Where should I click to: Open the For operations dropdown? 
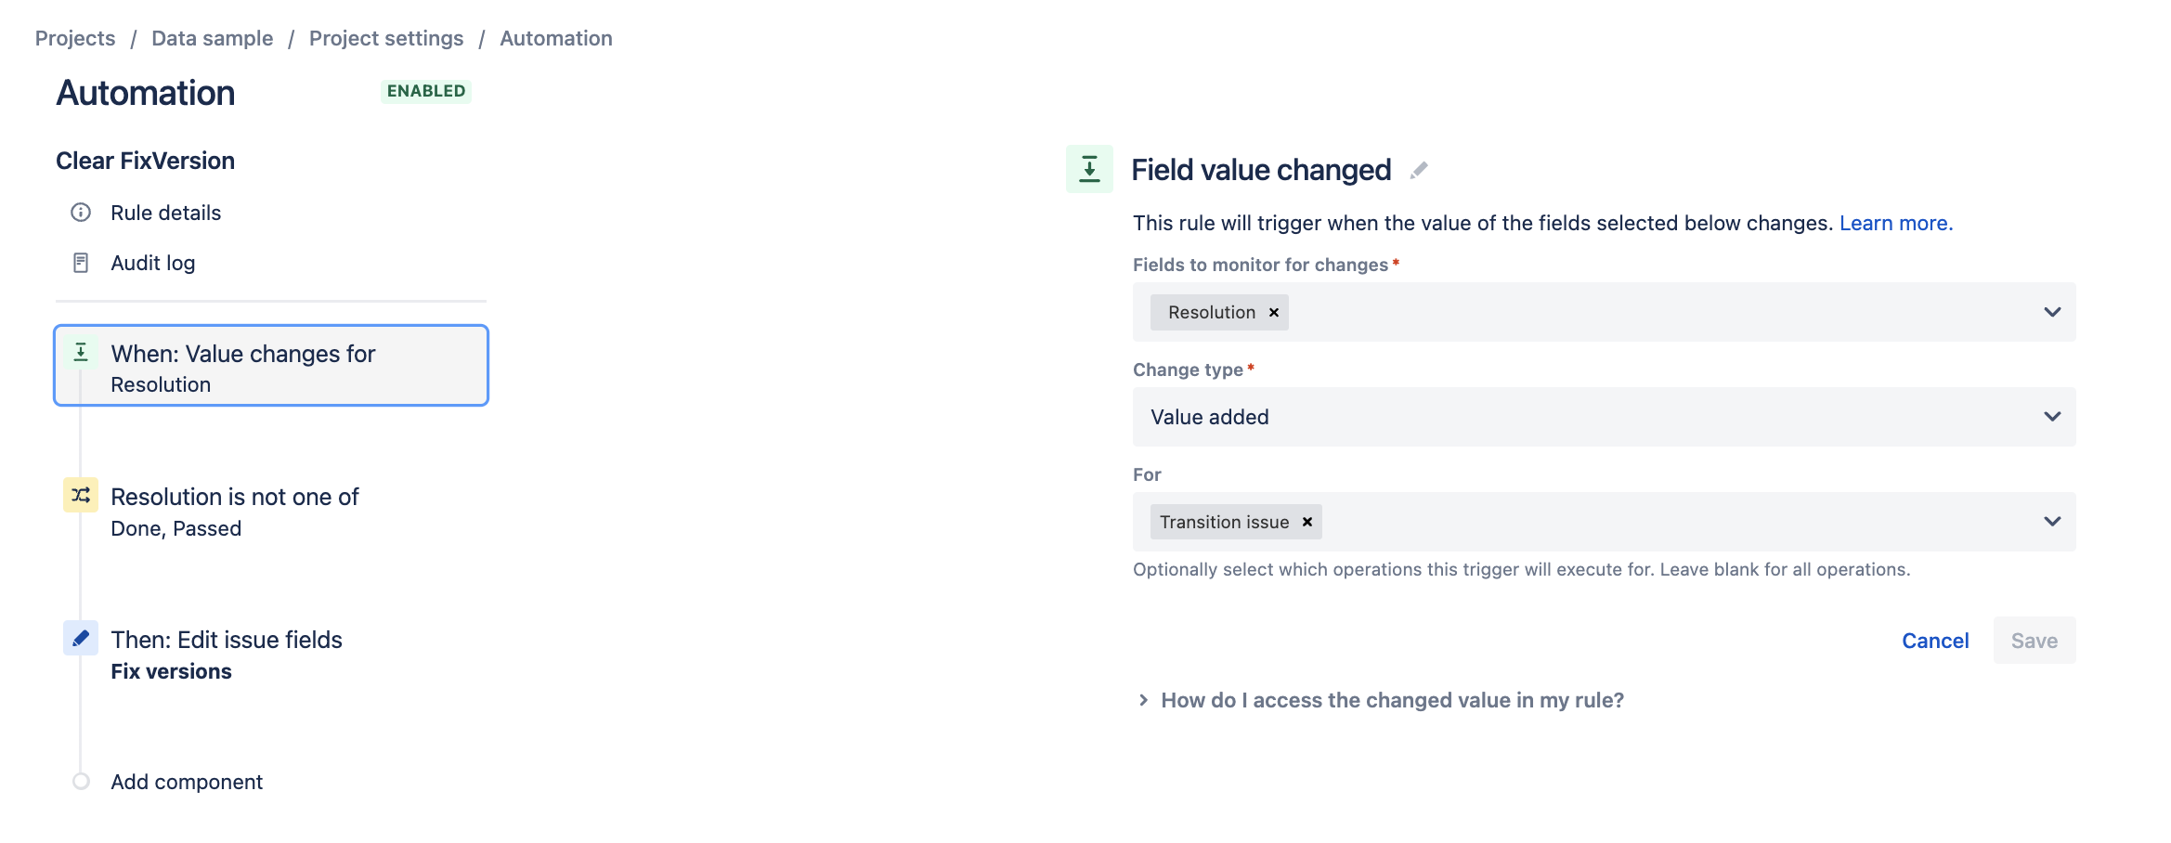[2051, 522]
